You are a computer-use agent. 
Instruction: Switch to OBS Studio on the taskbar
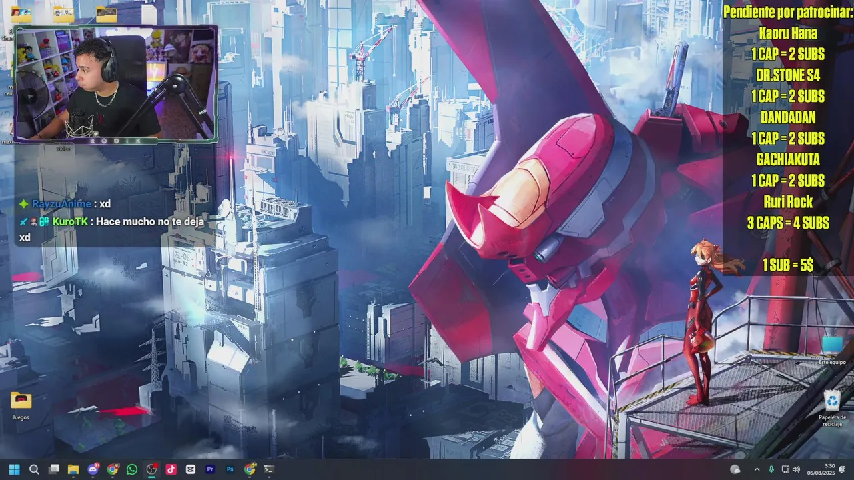[x=151, y=469]
